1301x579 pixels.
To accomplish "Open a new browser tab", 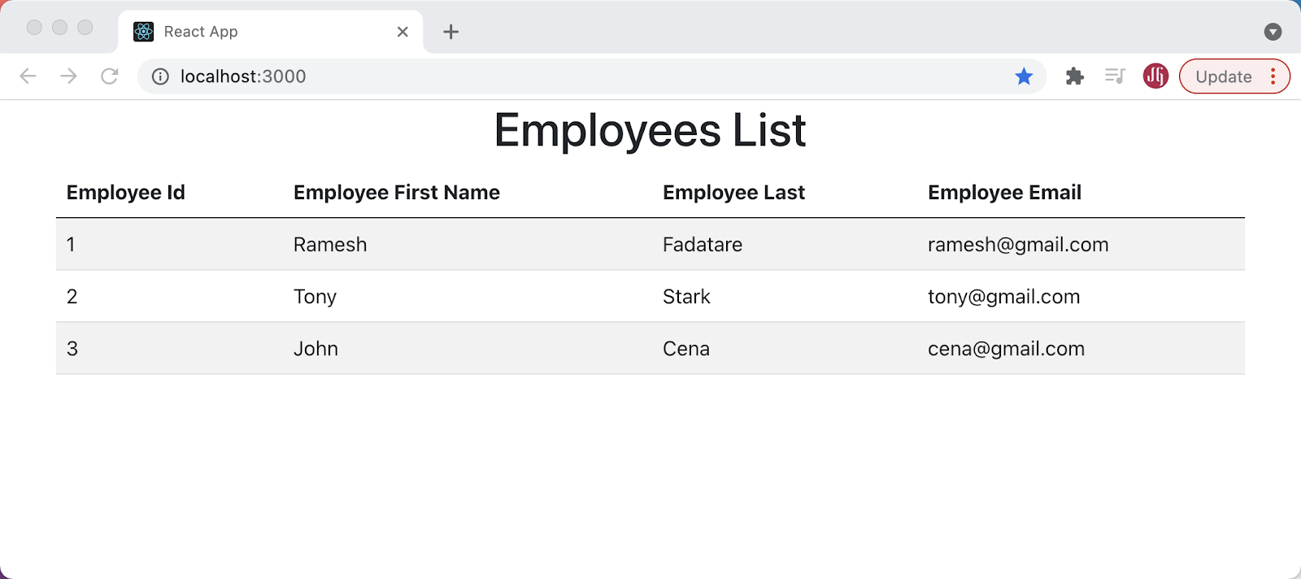I will (x=451, y=32).
